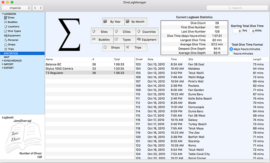Open Dives in the Logbook sidebar

[11, 18]
